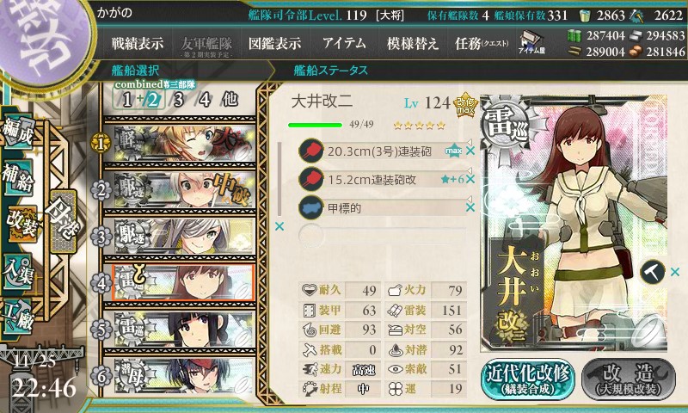Remove the 甲標的 equipment with X

470,207
